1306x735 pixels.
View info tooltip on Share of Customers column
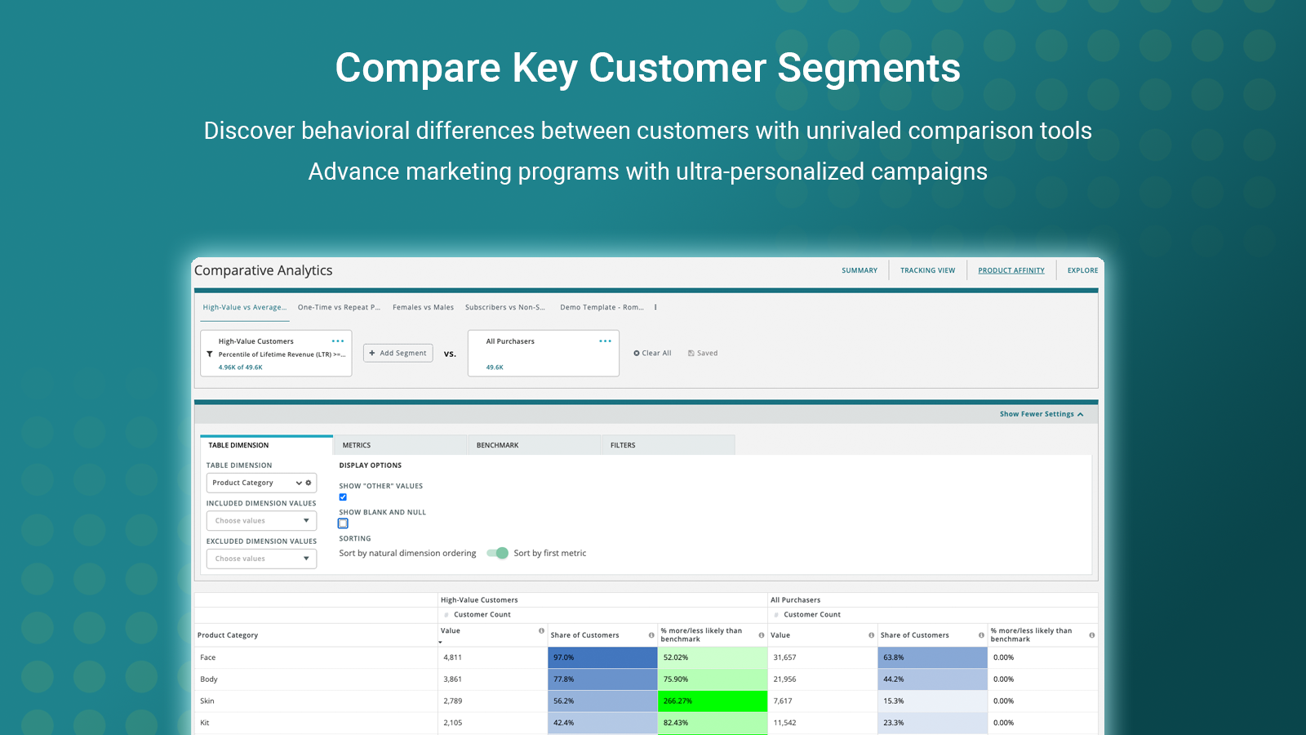653,635
